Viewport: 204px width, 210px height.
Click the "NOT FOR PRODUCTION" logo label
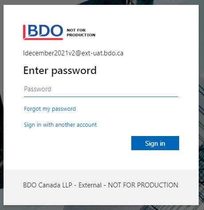(81, 32)
